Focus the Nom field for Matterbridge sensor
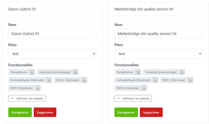 (158, 34)
